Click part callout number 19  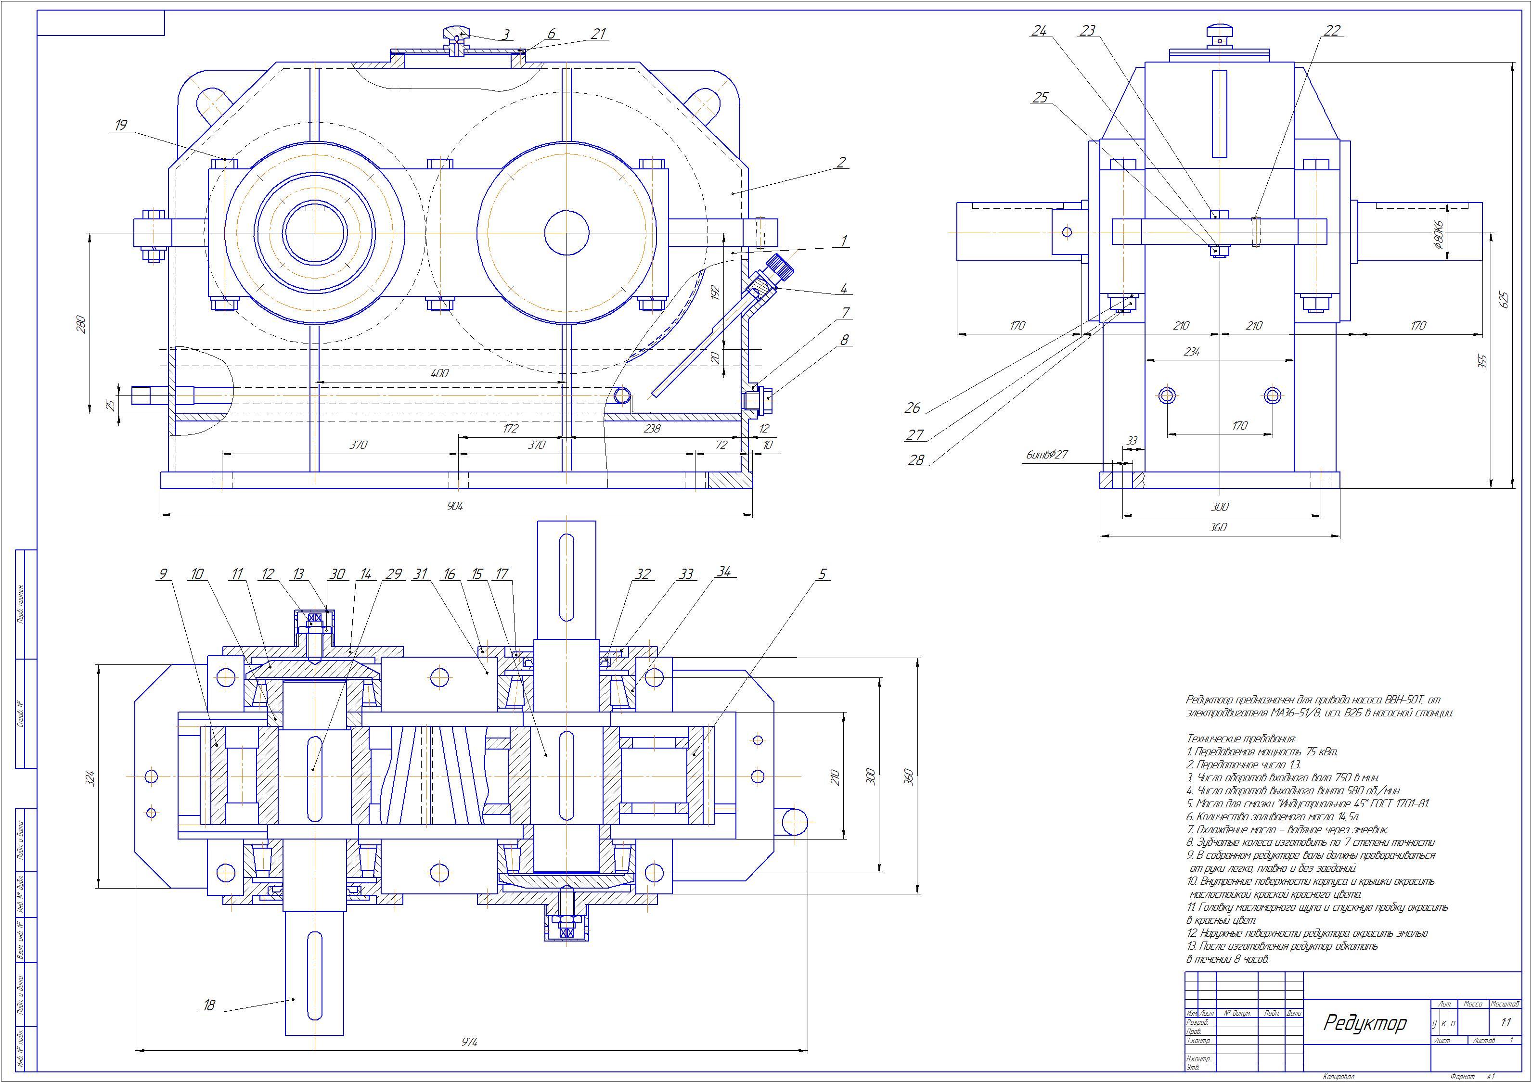(121, 125)
